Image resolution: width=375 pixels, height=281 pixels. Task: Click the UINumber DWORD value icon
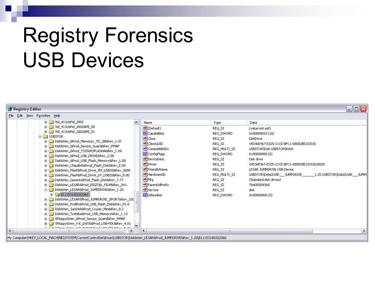145,195
